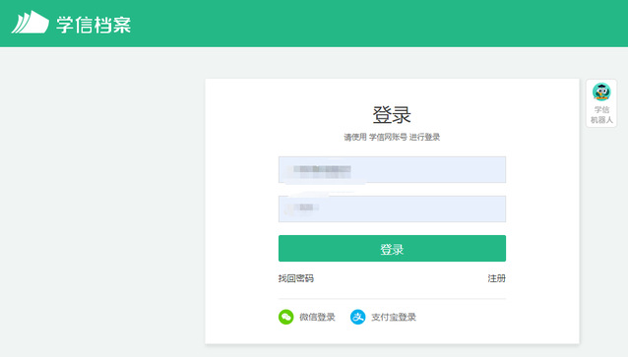628x357 pixels.
Task: Click the divider line above third-party logins
Action: [x=392, y=299]
